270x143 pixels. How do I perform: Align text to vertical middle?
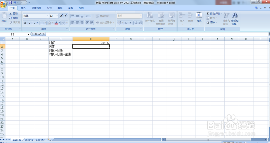[x=77, y=16]
